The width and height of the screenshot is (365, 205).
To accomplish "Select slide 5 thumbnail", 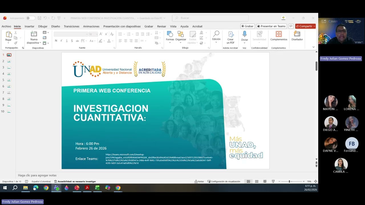I will click(x=9, y=80).
